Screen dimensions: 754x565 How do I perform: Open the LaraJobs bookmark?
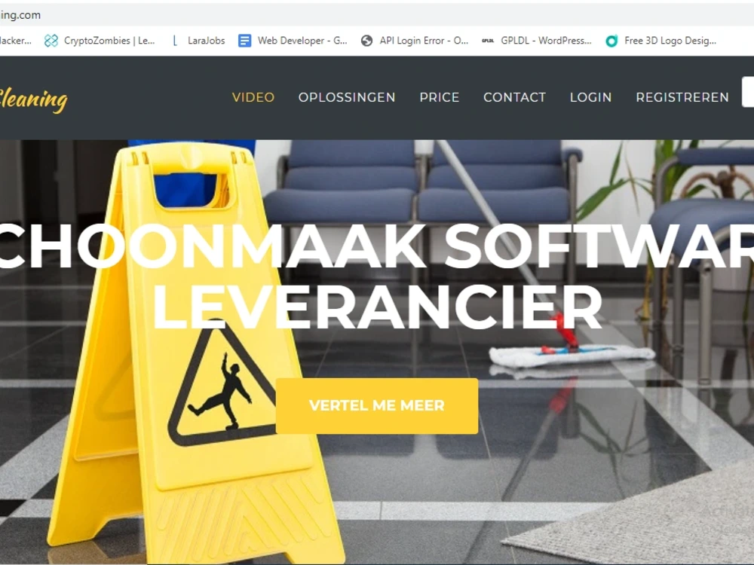[x=198, y=41]
